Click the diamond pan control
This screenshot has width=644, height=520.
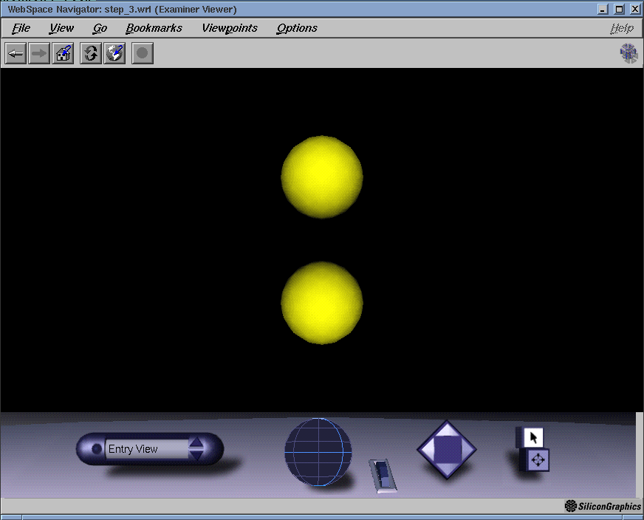(447, 449)
